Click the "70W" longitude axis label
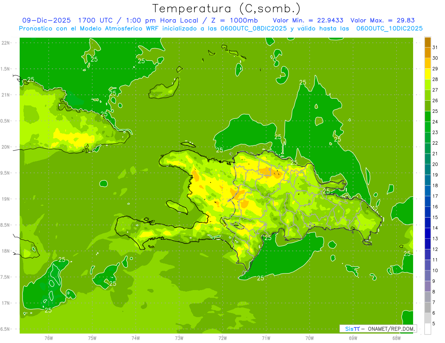Viewport: 445px width, 343px height. 309,338
